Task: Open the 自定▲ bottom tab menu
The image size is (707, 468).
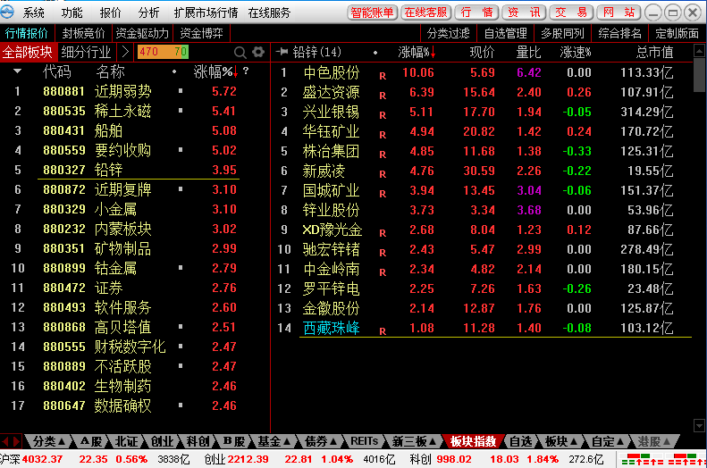Action: tap(608, 441)
